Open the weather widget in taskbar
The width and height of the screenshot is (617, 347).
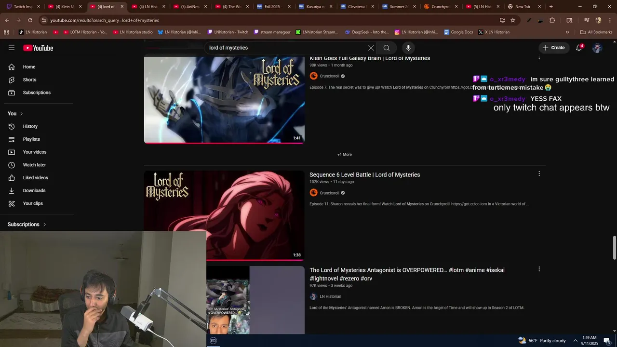542,341
